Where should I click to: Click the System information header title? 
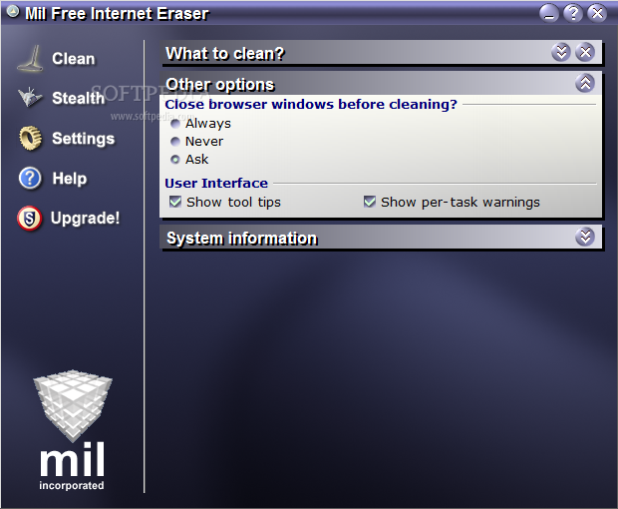click(x=241, y=239)
